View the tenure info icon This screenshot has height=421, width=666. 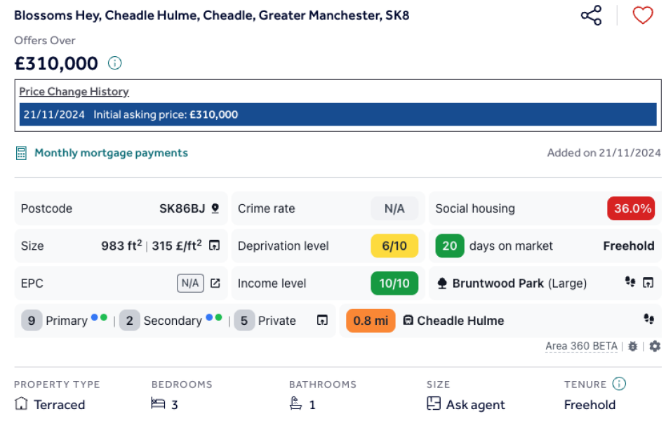coord(618,383)
